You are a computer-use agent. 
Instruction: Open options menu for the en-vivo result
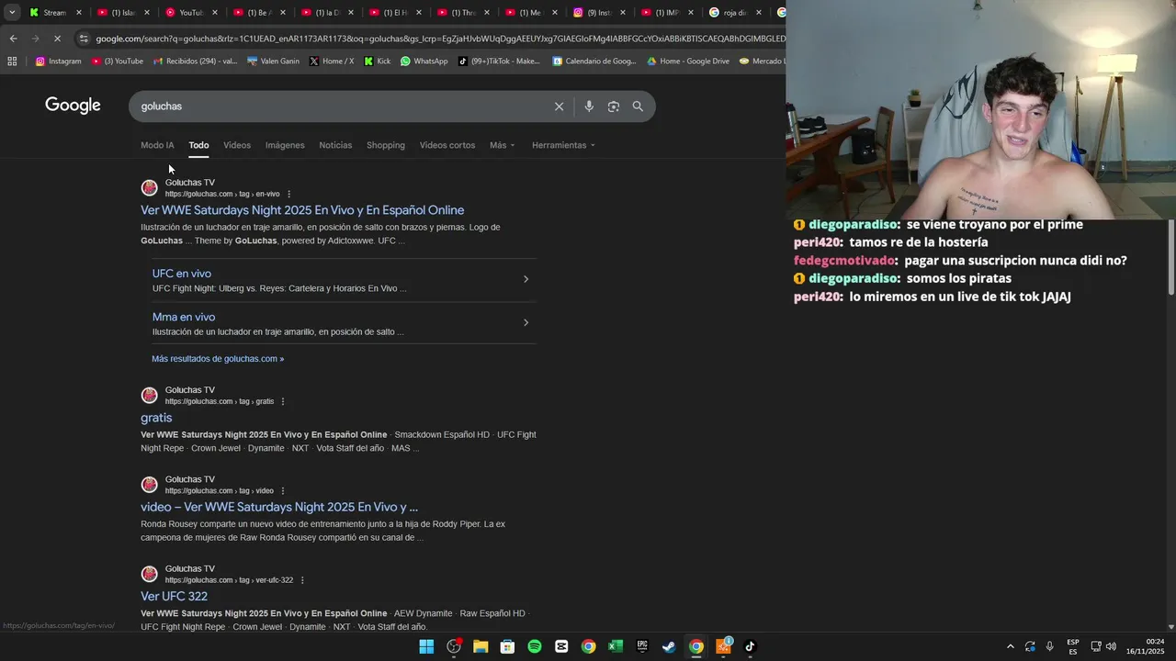[x=288, y=194]
